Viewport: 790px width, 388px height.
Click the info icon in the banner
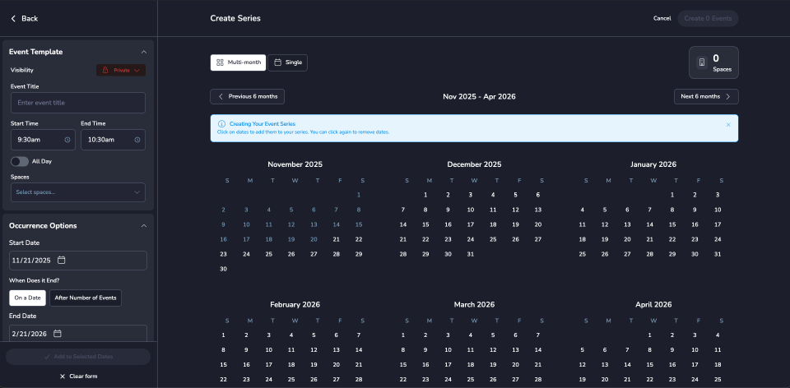tap(221, 124)
